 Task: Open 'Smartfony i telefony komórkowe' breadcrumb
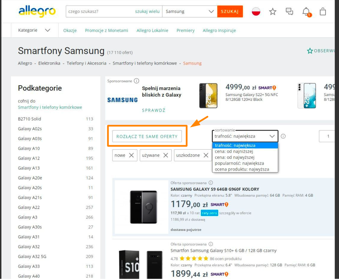pyautogui.click(x=145, y=63)
